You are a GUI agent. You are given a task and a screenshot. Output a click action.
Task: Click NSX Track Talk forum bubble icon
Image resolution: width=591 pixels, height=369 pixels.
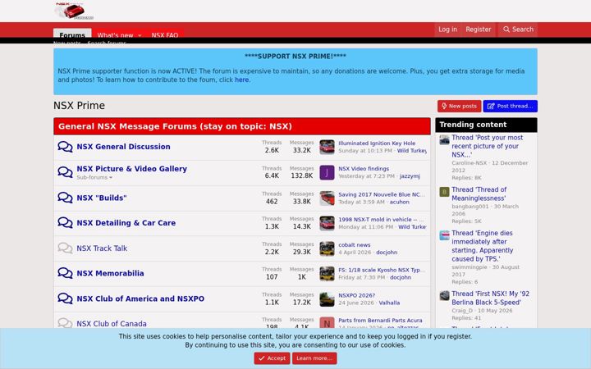pos(65,248)
